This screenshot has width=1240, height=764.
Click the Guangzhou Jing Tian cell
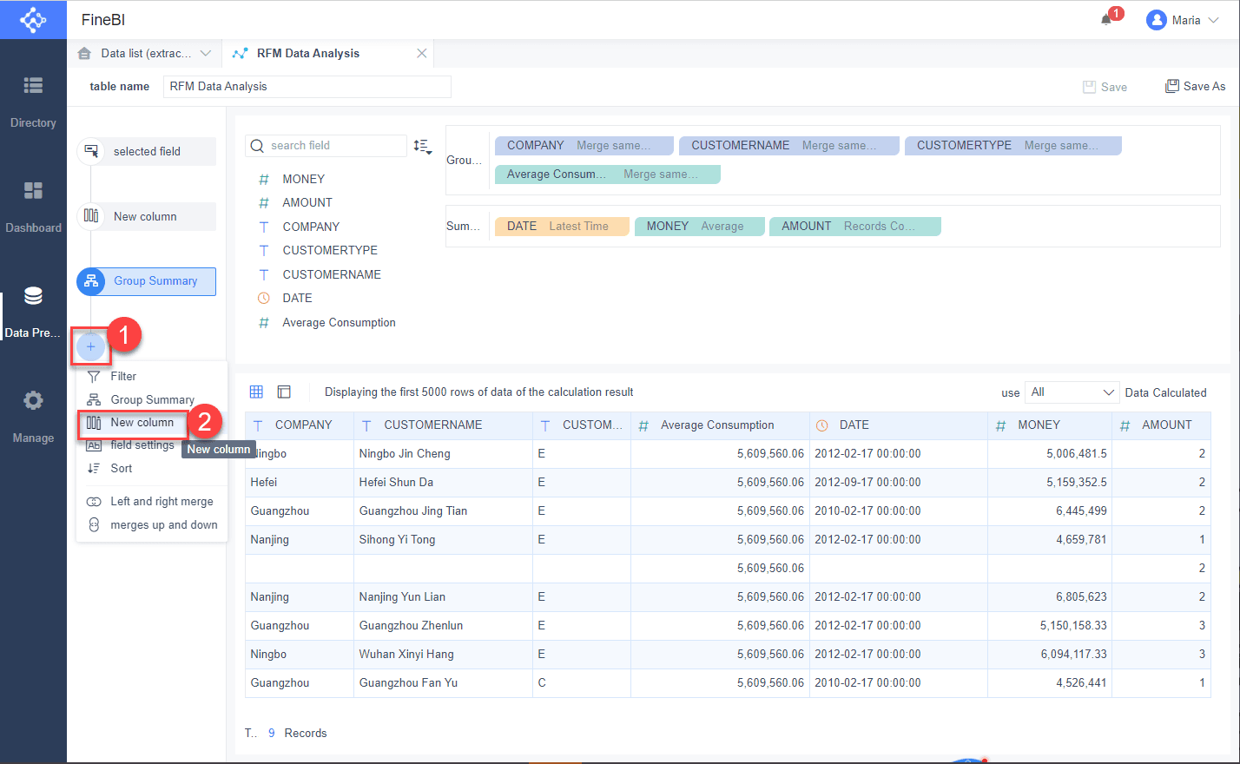tap(444, 511)
